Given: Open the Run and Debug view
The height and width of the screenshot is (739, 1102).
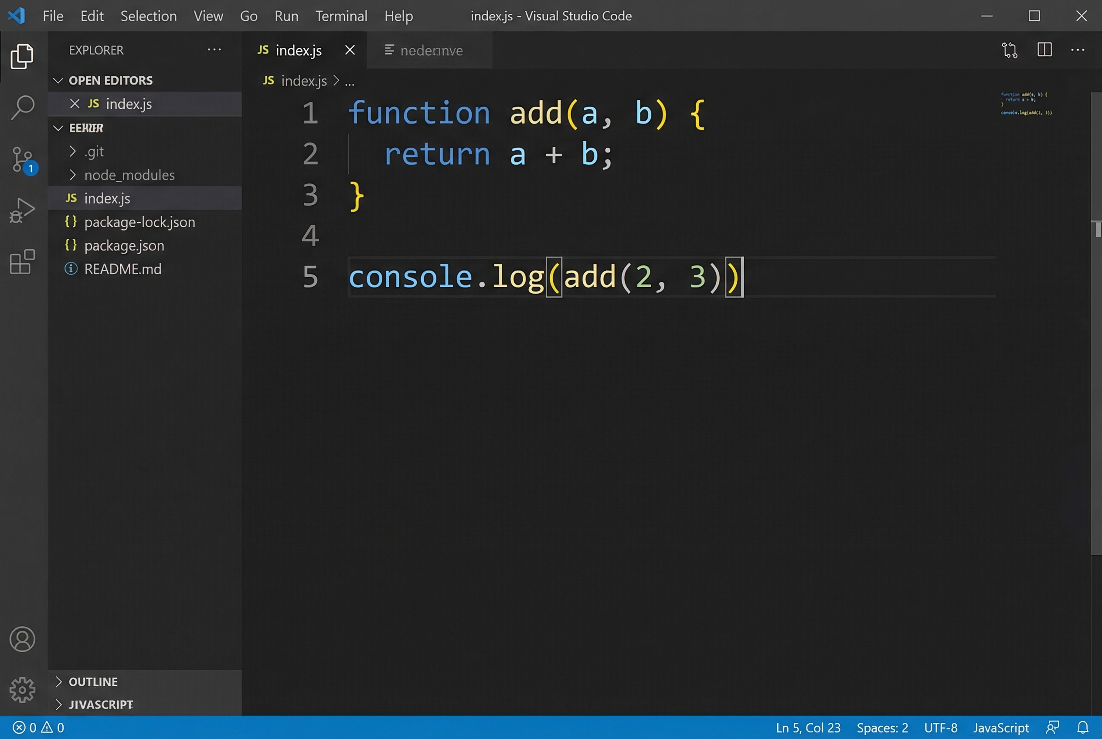Looking at the screenshot, I should (22, 210).
